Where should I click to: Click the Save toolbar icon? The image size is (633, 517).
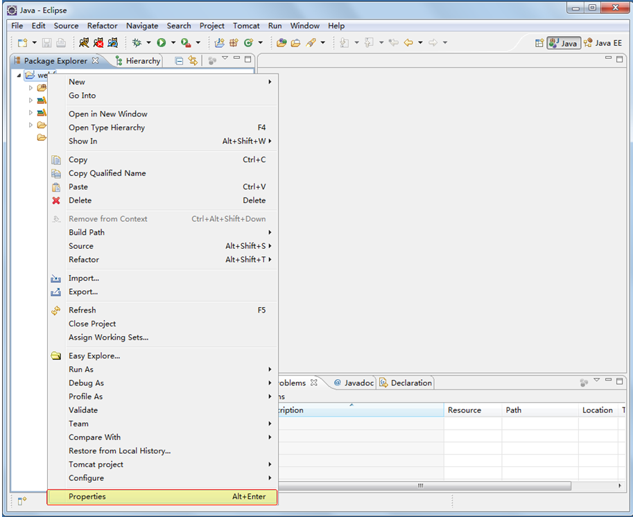47,42
